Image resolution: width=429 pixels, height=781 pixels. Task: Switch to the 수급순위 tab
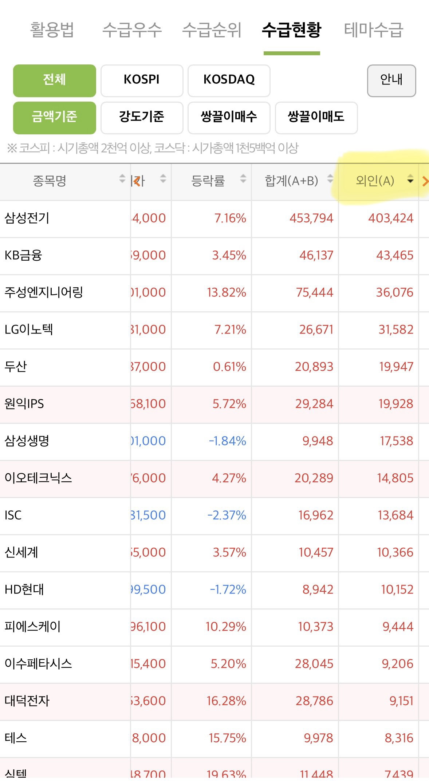click(x=212, y=30)
